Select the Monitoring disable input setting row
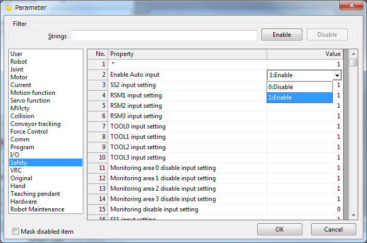 point(154,209)
